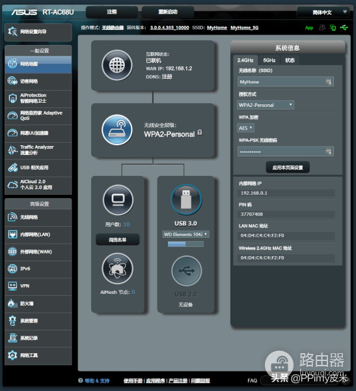Click the WD Elements storage usage bar
The height and width of the screenshot is (391, 356).
186,244
